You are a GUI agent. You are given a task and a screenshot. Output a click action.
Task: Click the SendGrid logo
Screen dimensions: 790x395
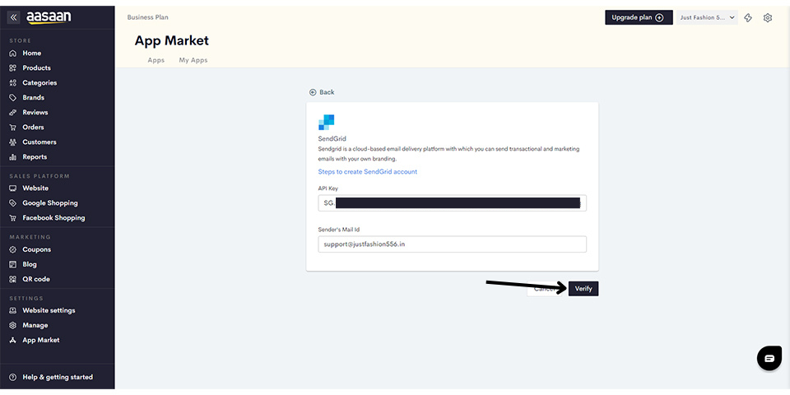[327, 122]
